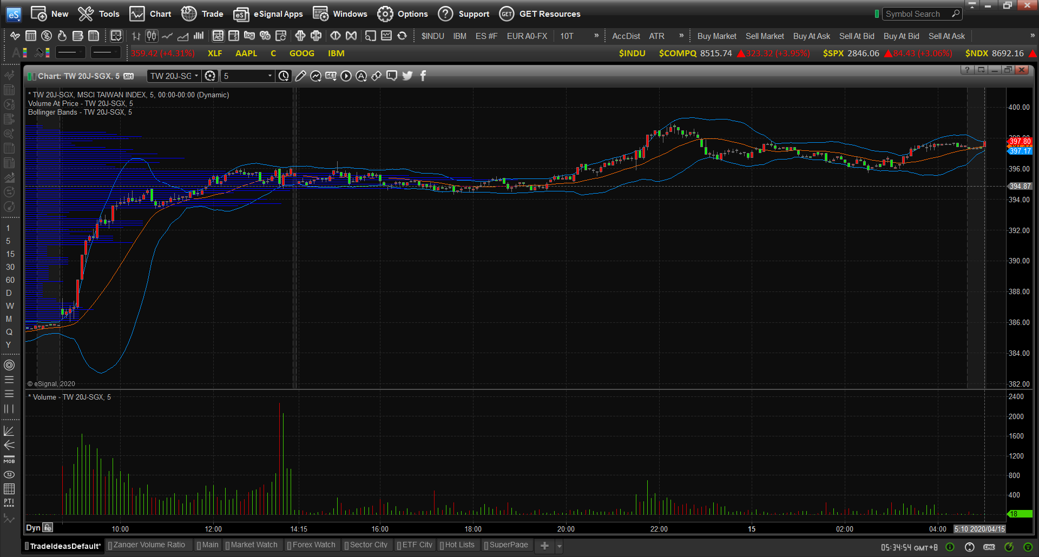1039x557 pixels.
Task: Click the flame hot list icon
Action: [62, 36]
